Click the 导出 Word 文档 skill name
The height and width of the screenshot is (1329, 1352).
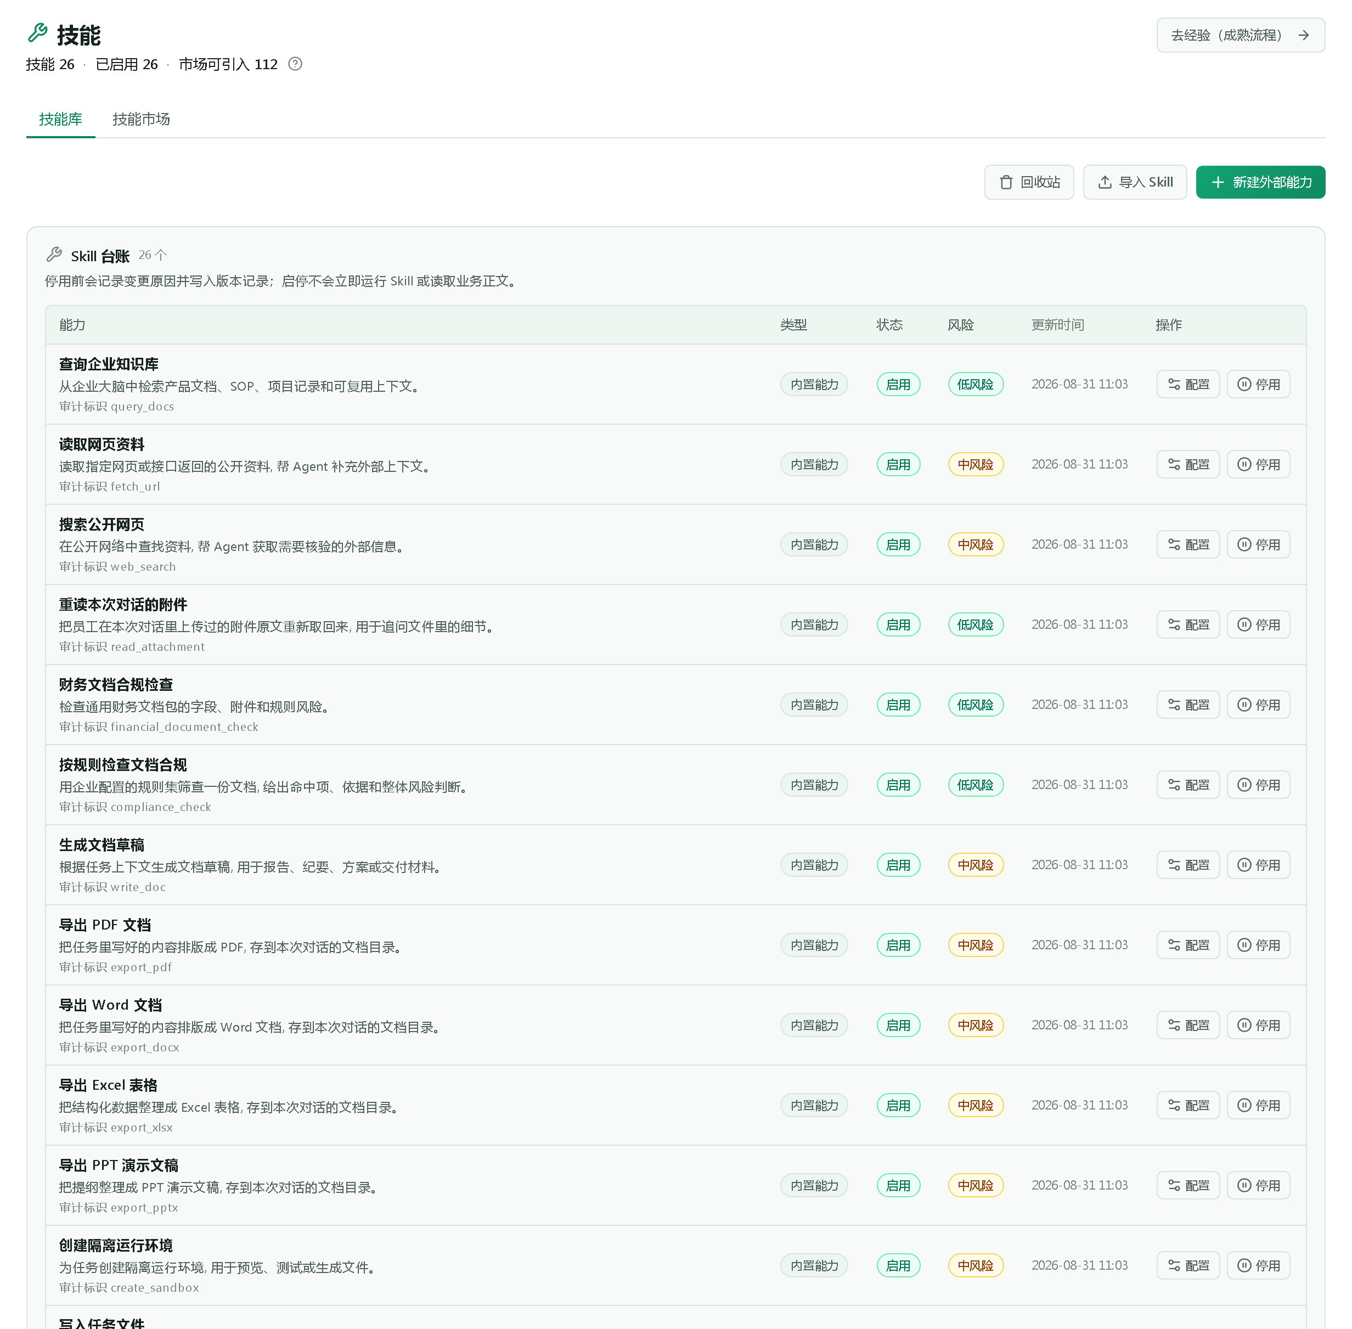point(110,1005)
